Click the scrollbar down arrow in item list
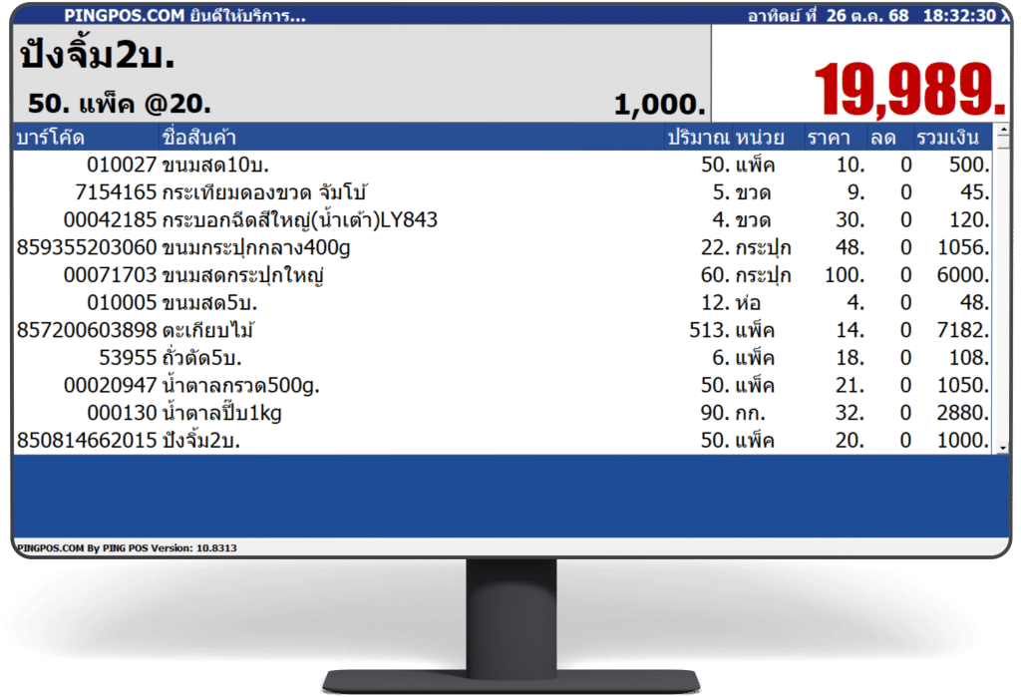Image resolution: width=1021 pixels, height=697 pixels. pyautogui.click(x=1002, y=448)
